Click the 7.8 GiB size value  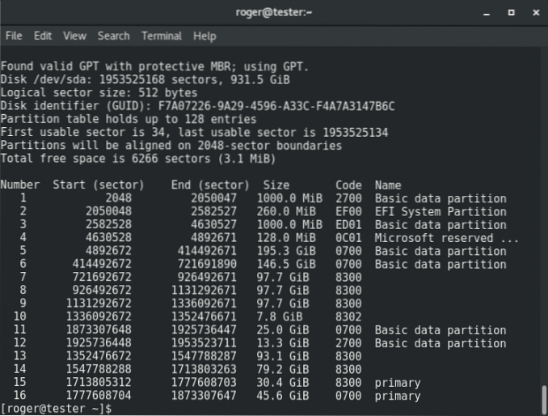[280, 316]
